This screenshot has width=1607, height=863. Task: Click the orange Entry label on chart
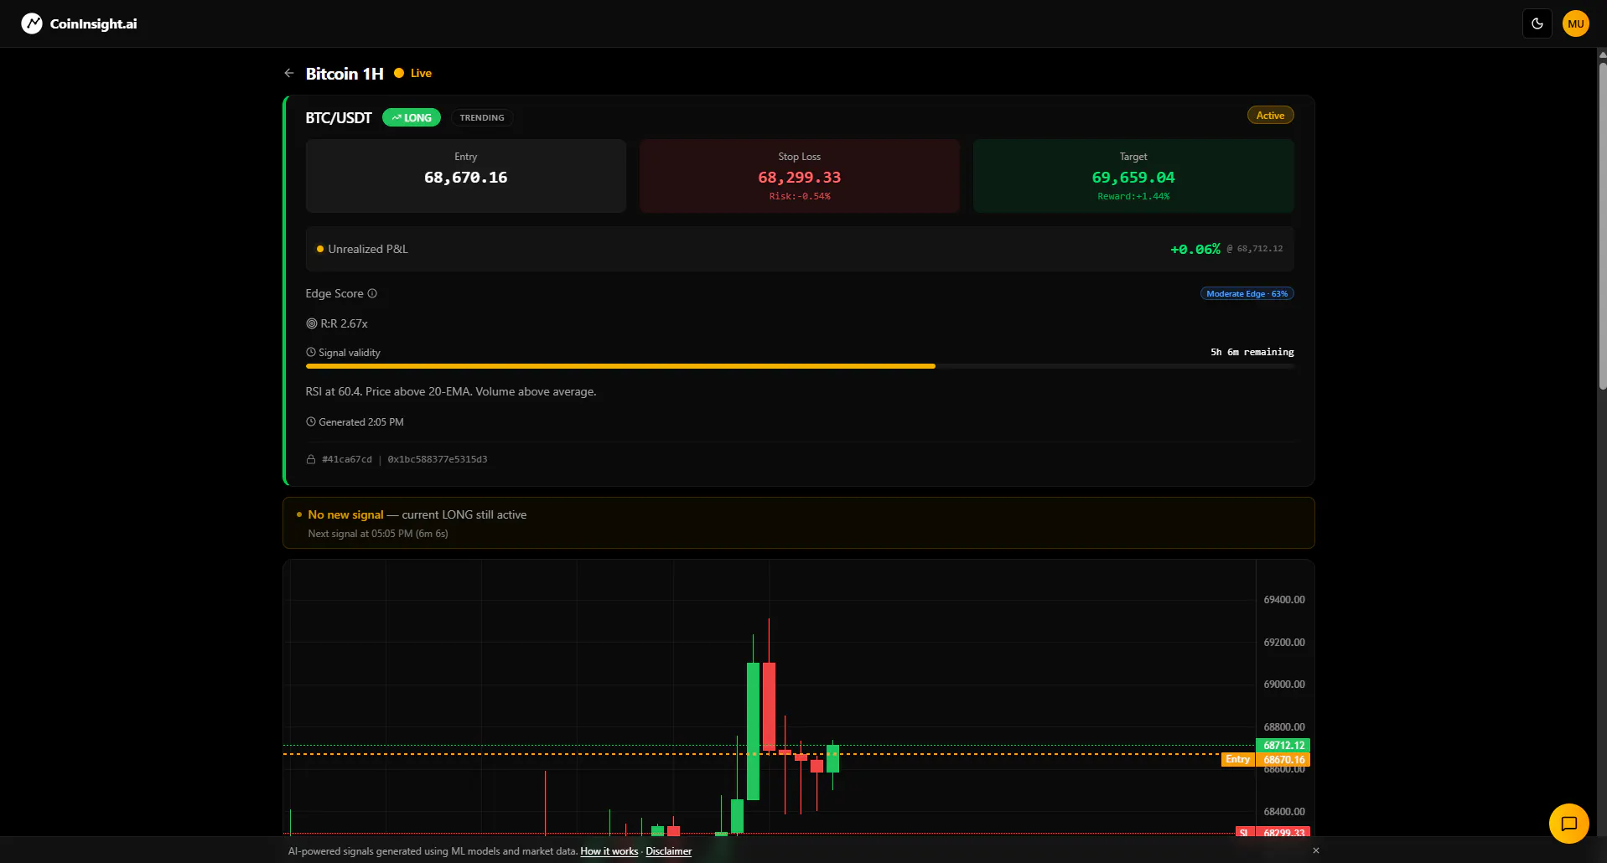coord(1238,759)
